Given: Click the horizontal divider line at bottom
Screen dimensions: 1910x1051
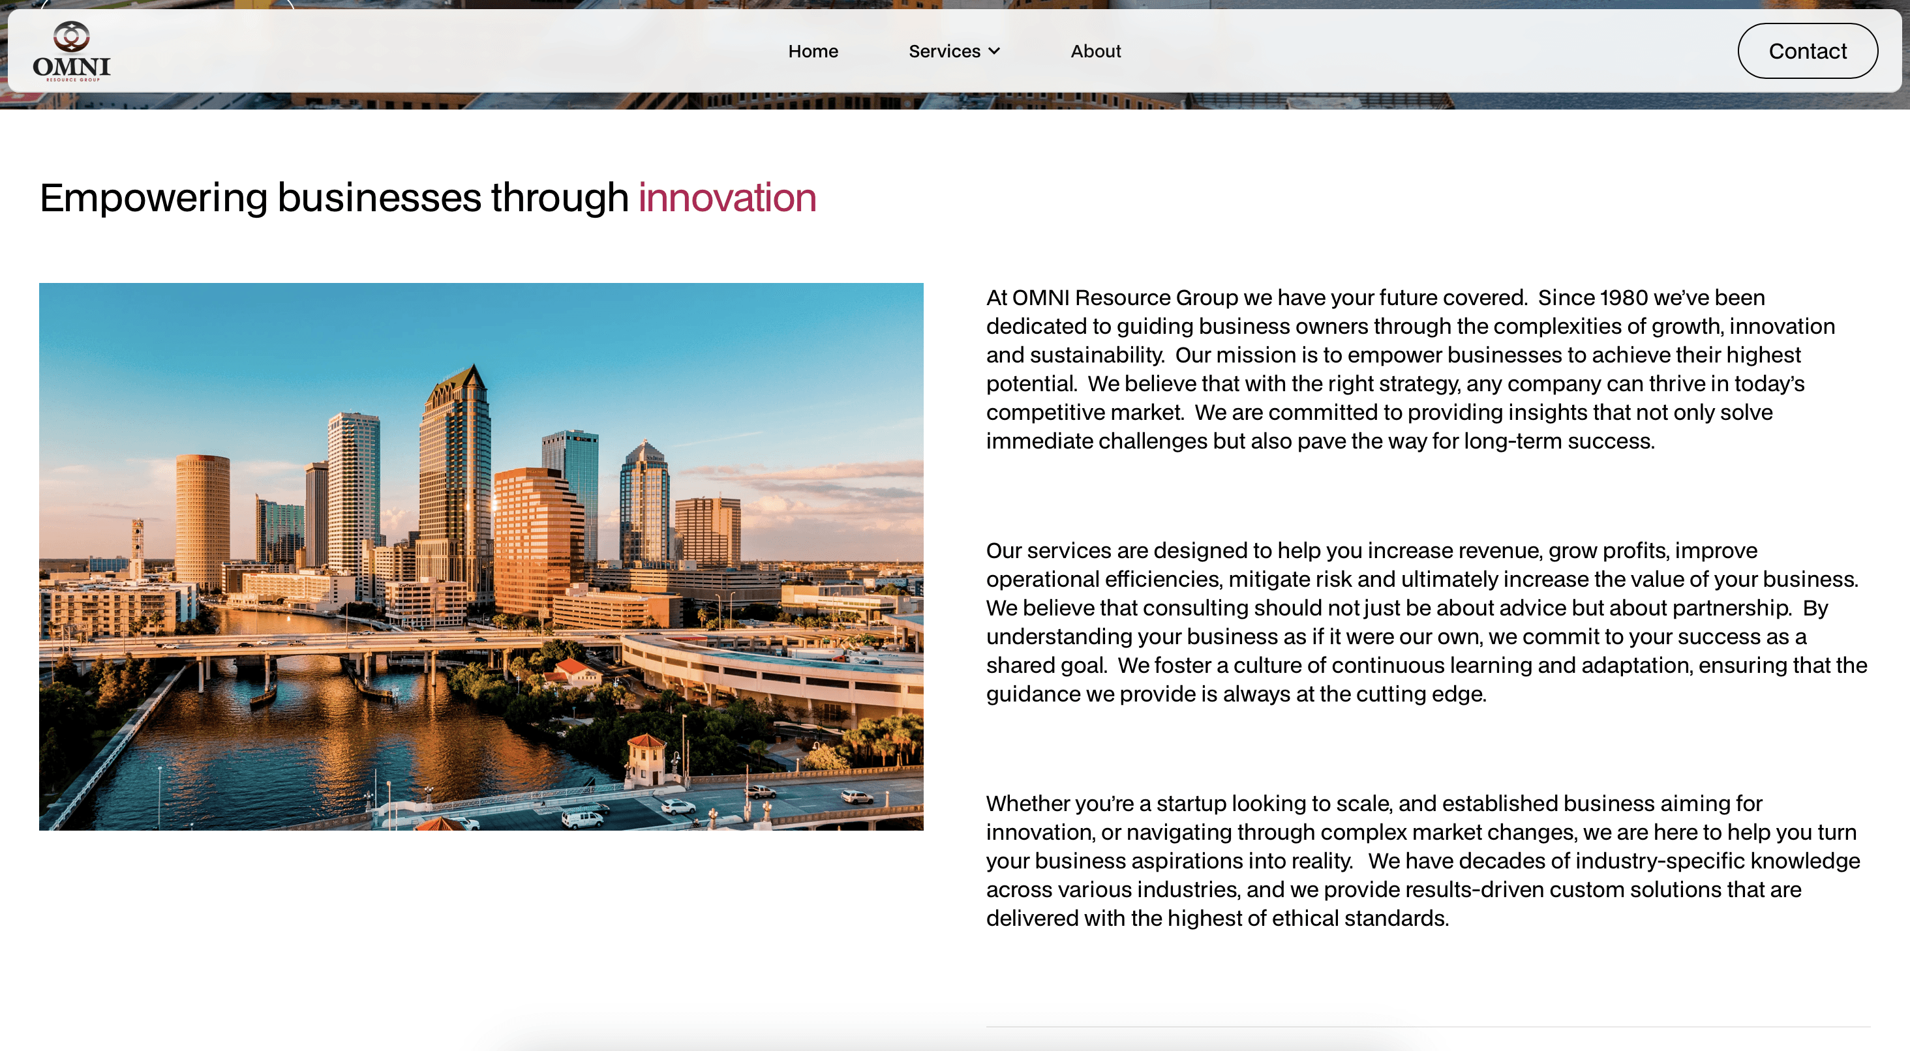Looking at the screenshot, I should pyautogui.click(x=1427, y=1026).
